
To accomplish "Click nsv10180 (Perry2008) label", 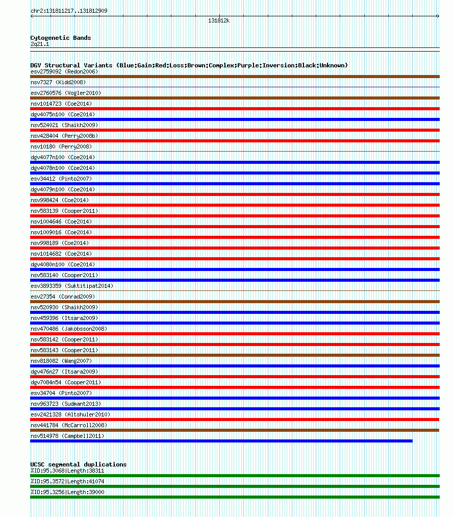I will coord(61,146).
